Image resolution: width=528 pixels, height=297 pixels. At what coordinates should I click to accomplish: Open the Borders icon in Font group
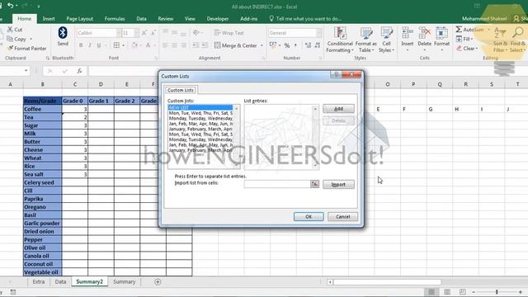(116, 45)
